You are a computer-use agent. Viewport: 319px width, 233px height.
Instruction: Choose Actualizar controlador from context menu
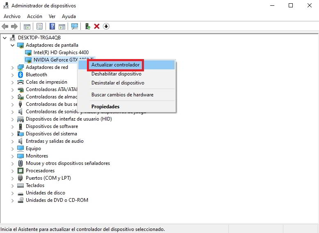[115, 65]
